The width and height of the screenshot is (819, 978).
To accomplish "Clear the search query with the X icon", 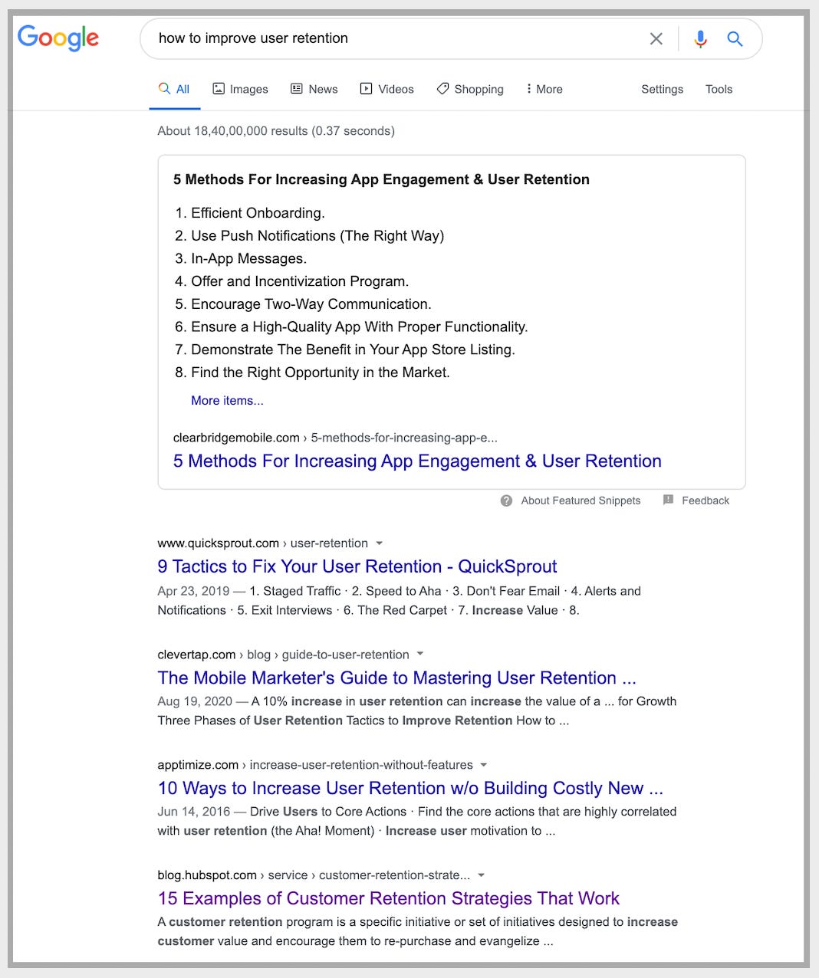I will pos(656,38).
